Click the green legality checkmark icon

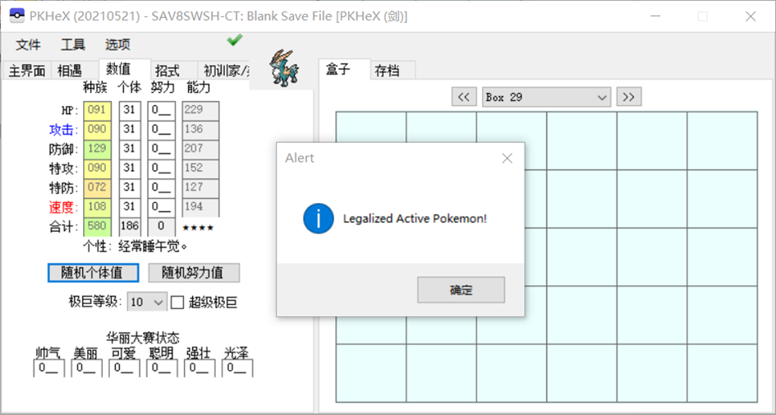click(x=235, y=40)
